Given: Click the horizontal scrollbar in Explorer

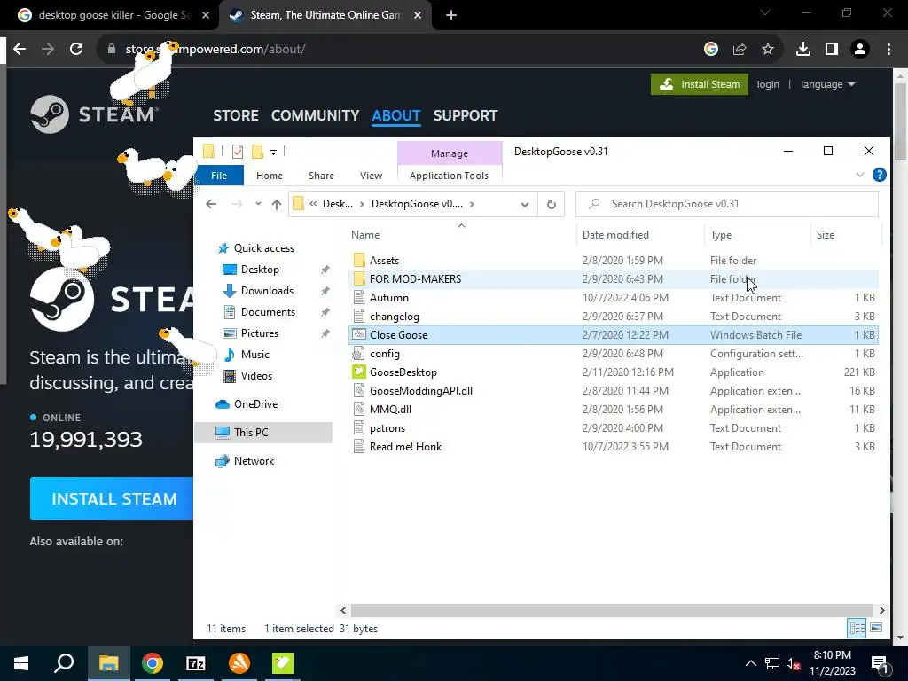Looking at the screenshot, I should pos(612,610).
